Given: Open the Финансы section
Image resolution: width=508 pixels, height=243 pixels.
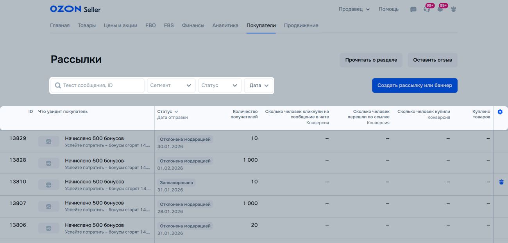Looking at the screenshot, I should tap(193, 25).
